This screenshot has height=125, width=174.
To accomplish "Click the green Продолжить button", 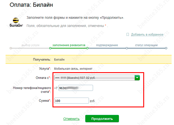I will coord(102,119).
